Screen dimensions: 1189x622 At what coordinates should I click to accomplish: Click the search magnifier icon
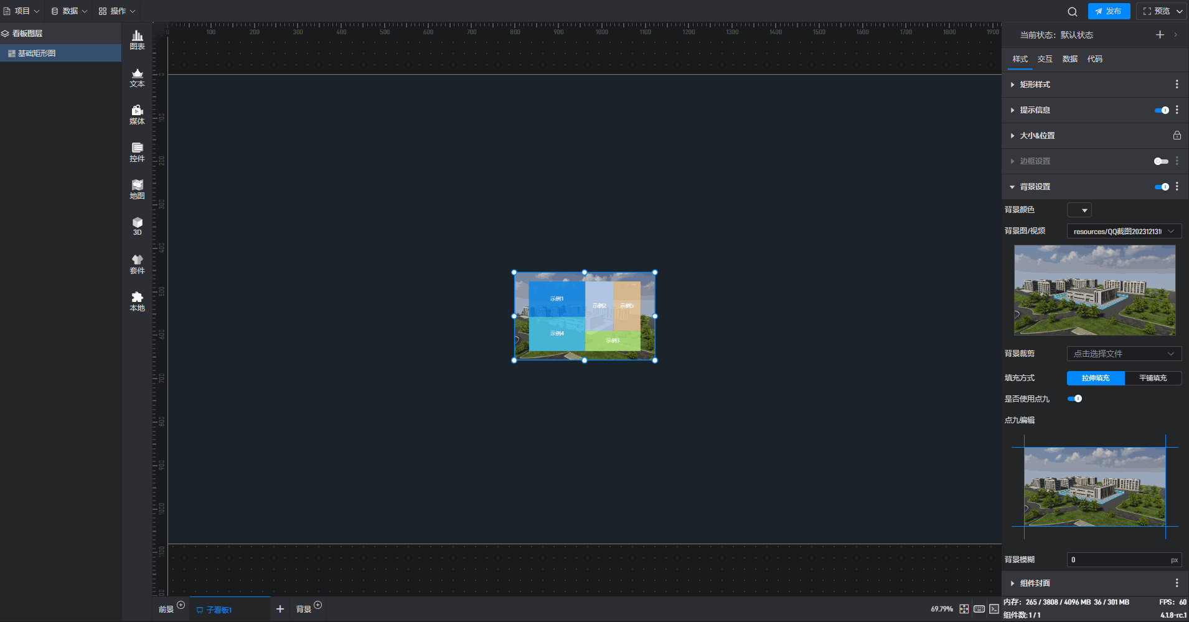pos(1072,11)
